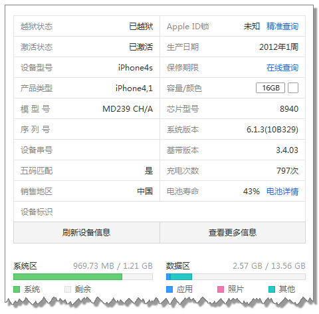This screenshot has height=314, width=319.
Task: Open the 电池详情 battery details link
Action: point(282,192)
